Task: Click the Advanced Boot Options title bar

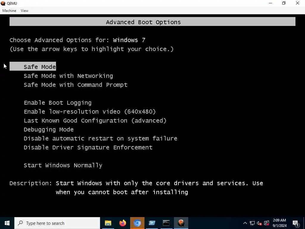Action: (152, 21)
